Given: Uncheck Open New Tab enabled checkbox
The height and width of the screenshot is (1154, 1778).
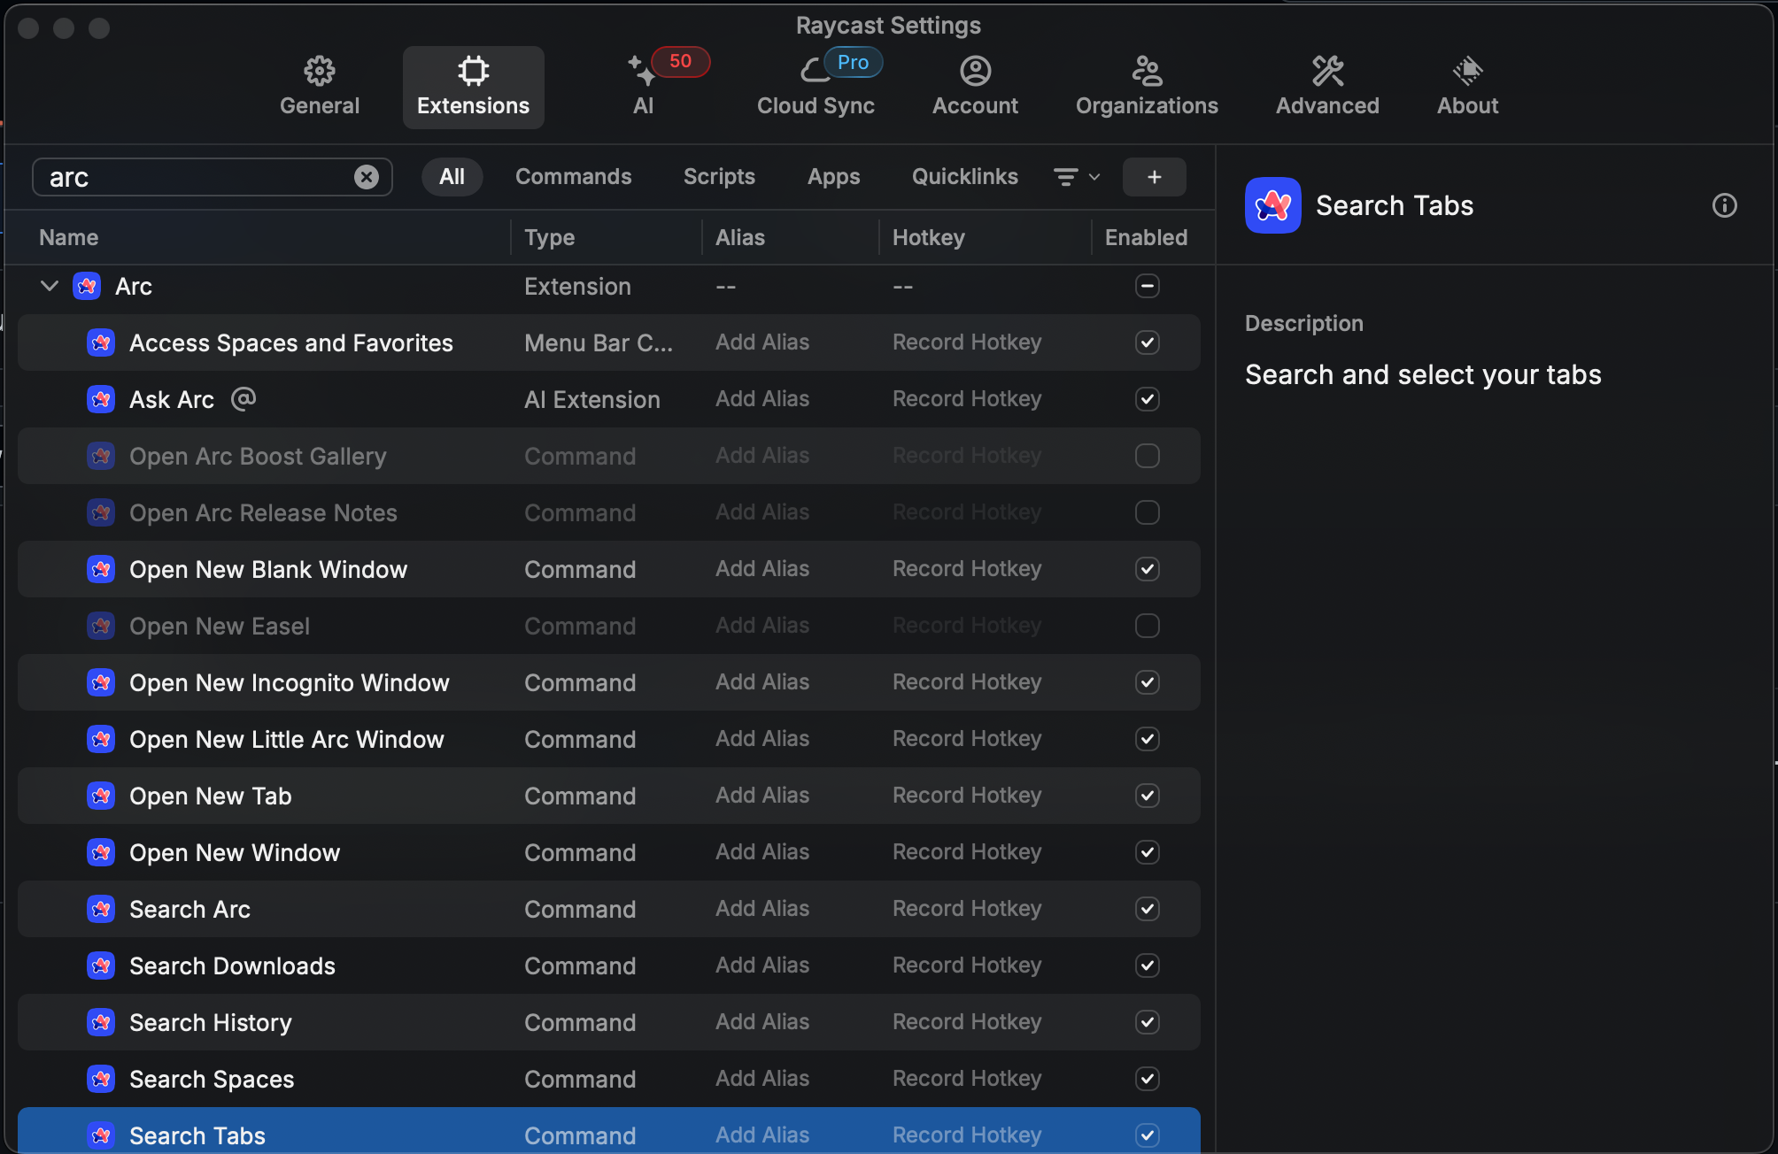Looking at the screenshot, I should point(1148,796).
